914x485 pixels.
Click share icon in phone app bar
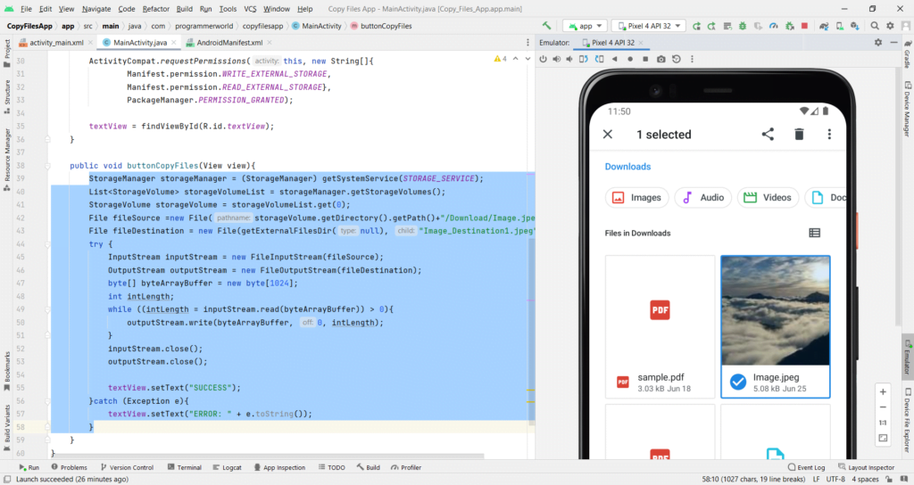click(x=768, y=135)
